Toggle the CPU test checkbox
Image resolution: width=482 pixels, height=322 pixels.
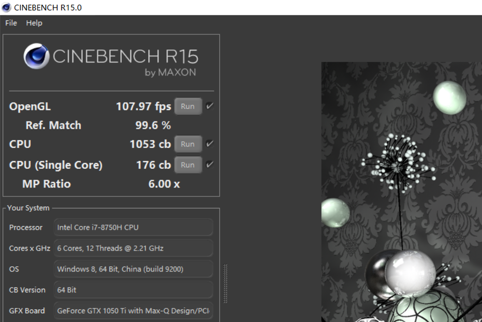209,144
